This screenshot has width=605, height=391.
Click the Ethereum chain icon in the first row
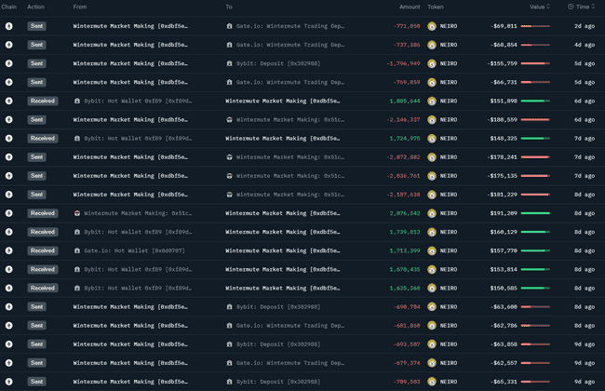(8, 26)
